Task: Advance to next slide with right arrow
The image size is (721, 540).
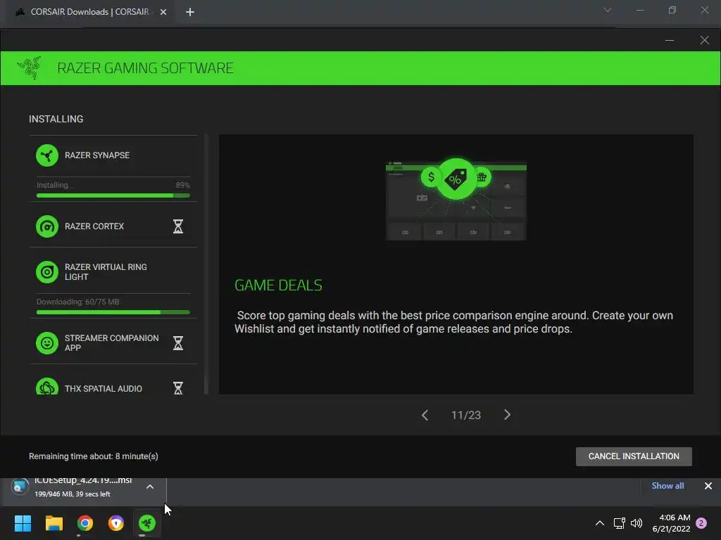Action: coord(507,415)
